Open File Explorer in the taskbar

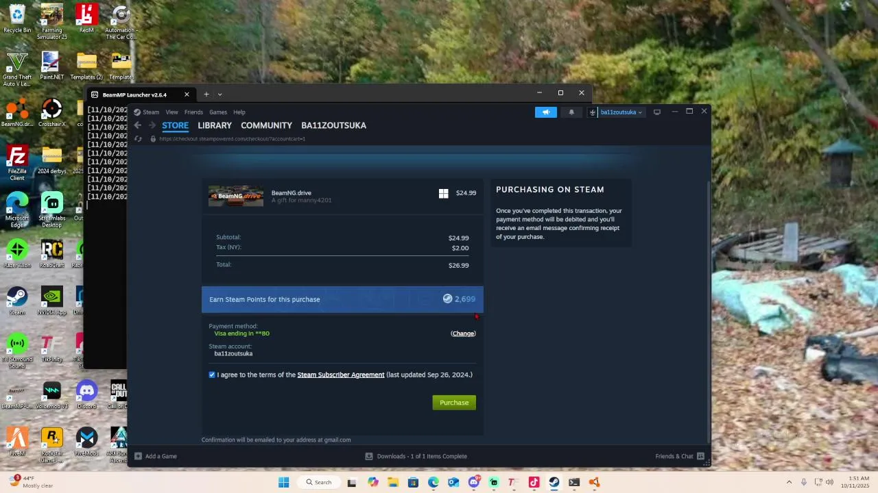click(x=392, y=482)
